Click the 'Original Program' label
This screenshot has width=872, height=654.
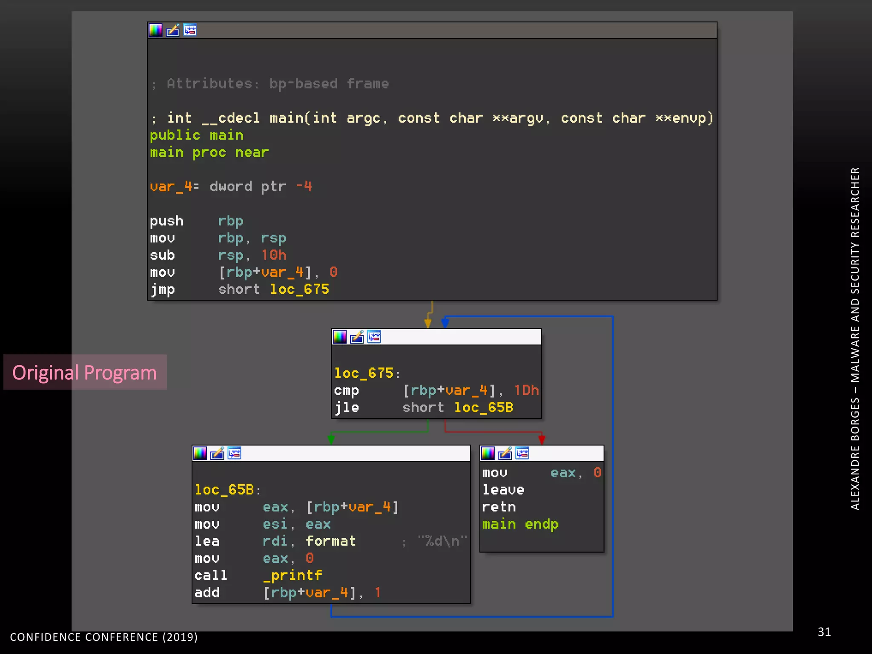point(85,372)
